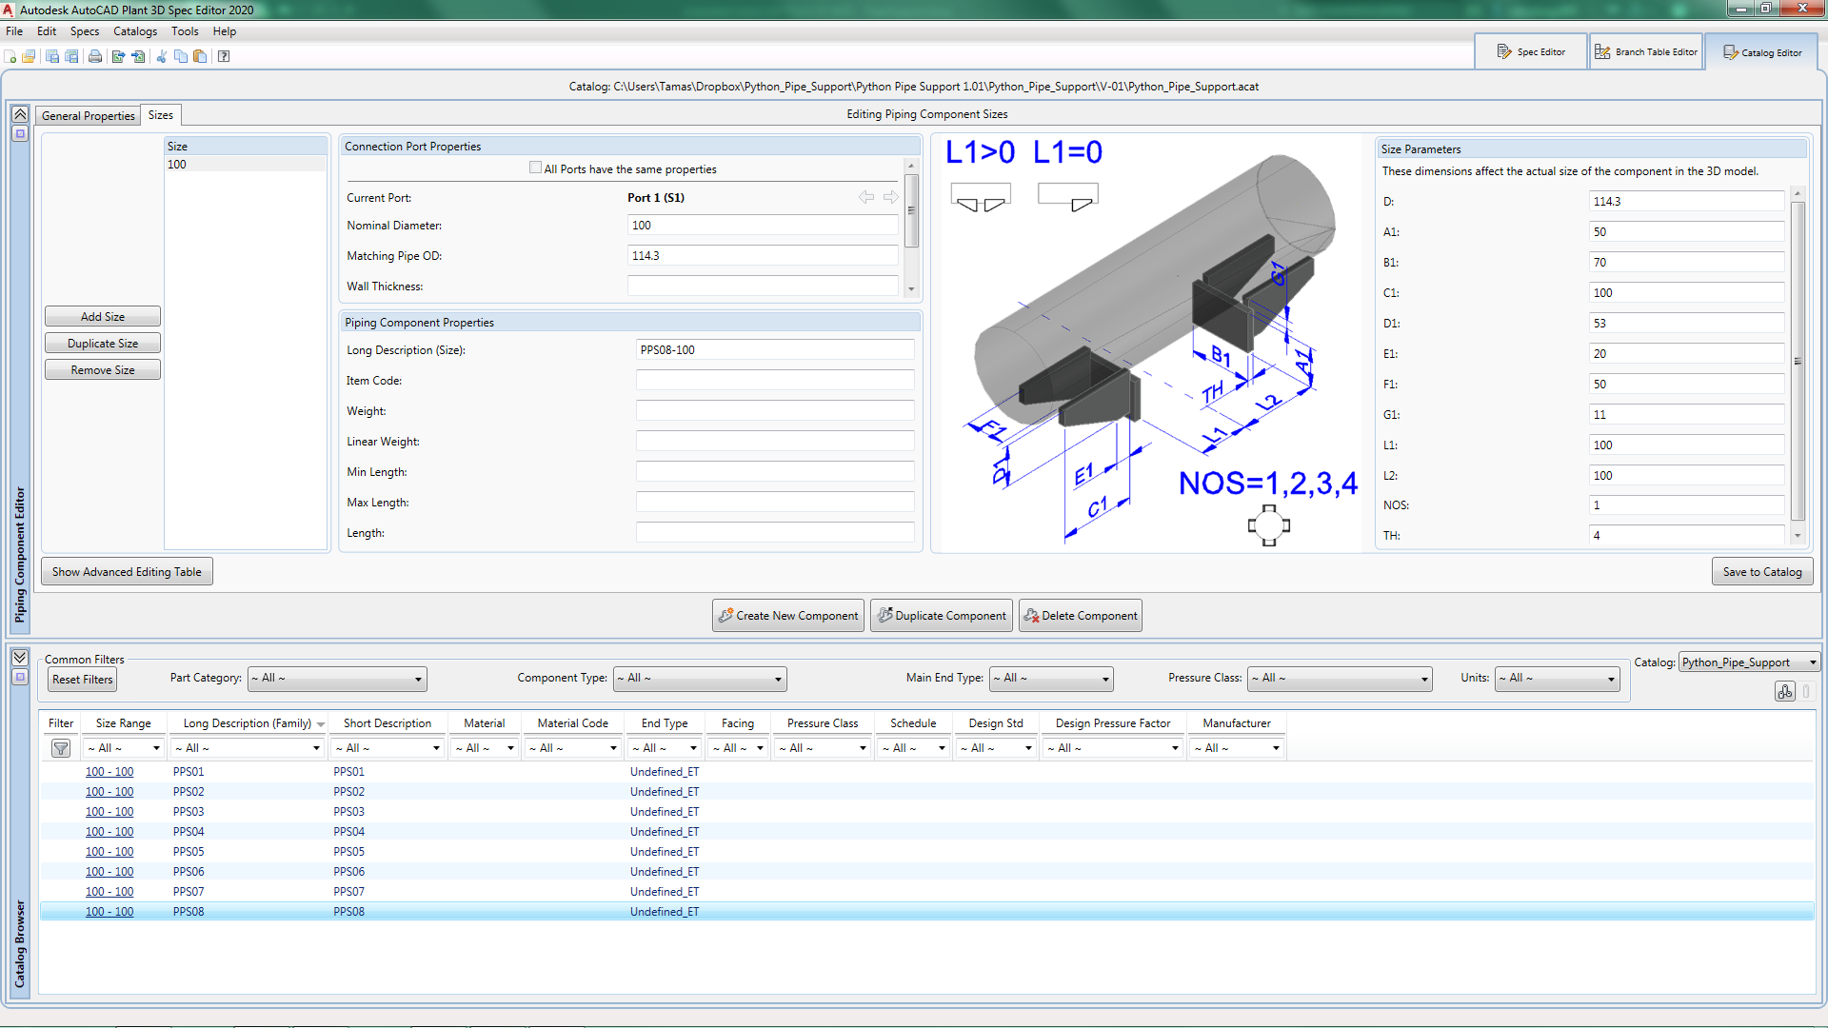Enable All Ports have same properties
Viewport: 1828px width, 1028px height.
535,168
